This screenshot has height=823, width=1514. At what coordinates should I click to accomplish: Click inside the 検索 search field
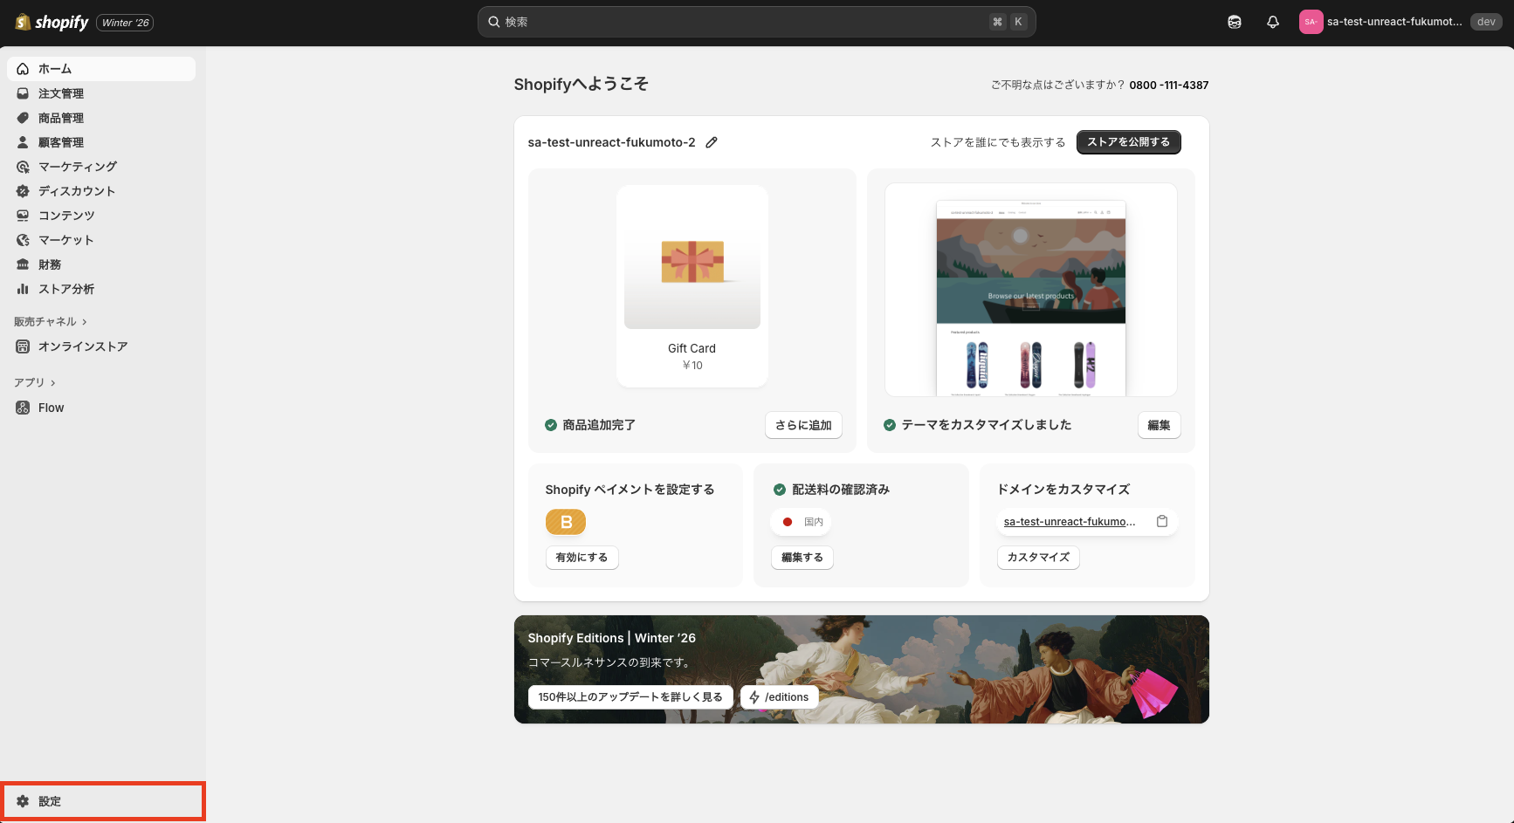755,21
